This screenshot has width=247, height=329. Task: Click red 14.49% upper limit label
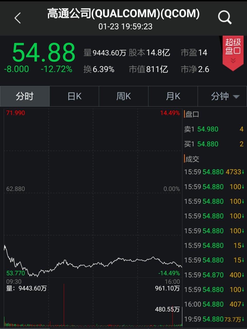(170, 113)
